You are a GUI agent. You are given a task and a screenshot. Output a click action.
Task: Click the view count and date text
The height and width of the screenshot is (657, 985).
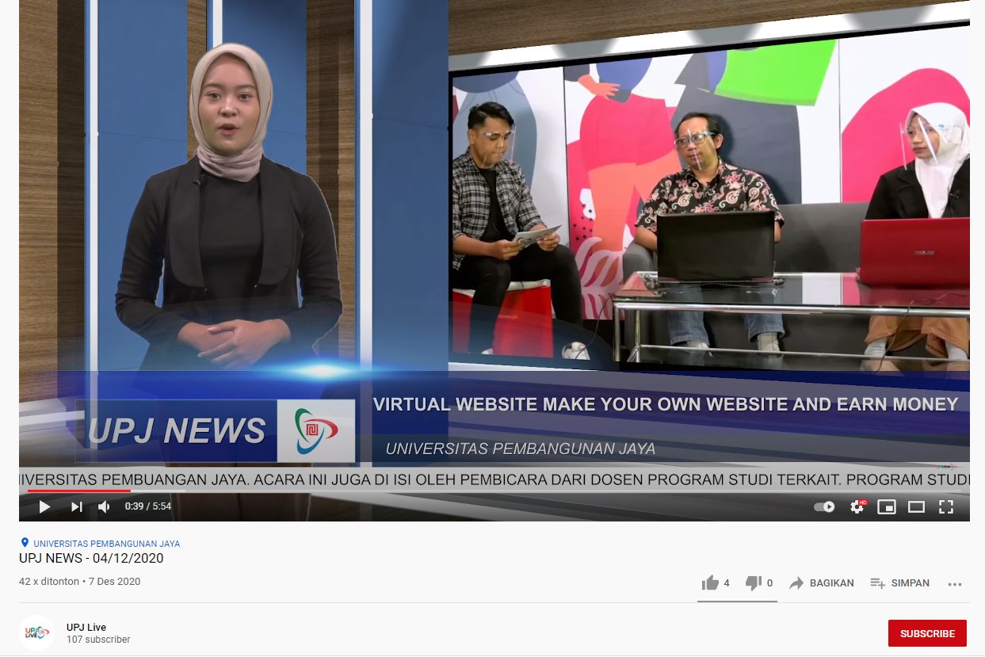click(x=79, y=581)
